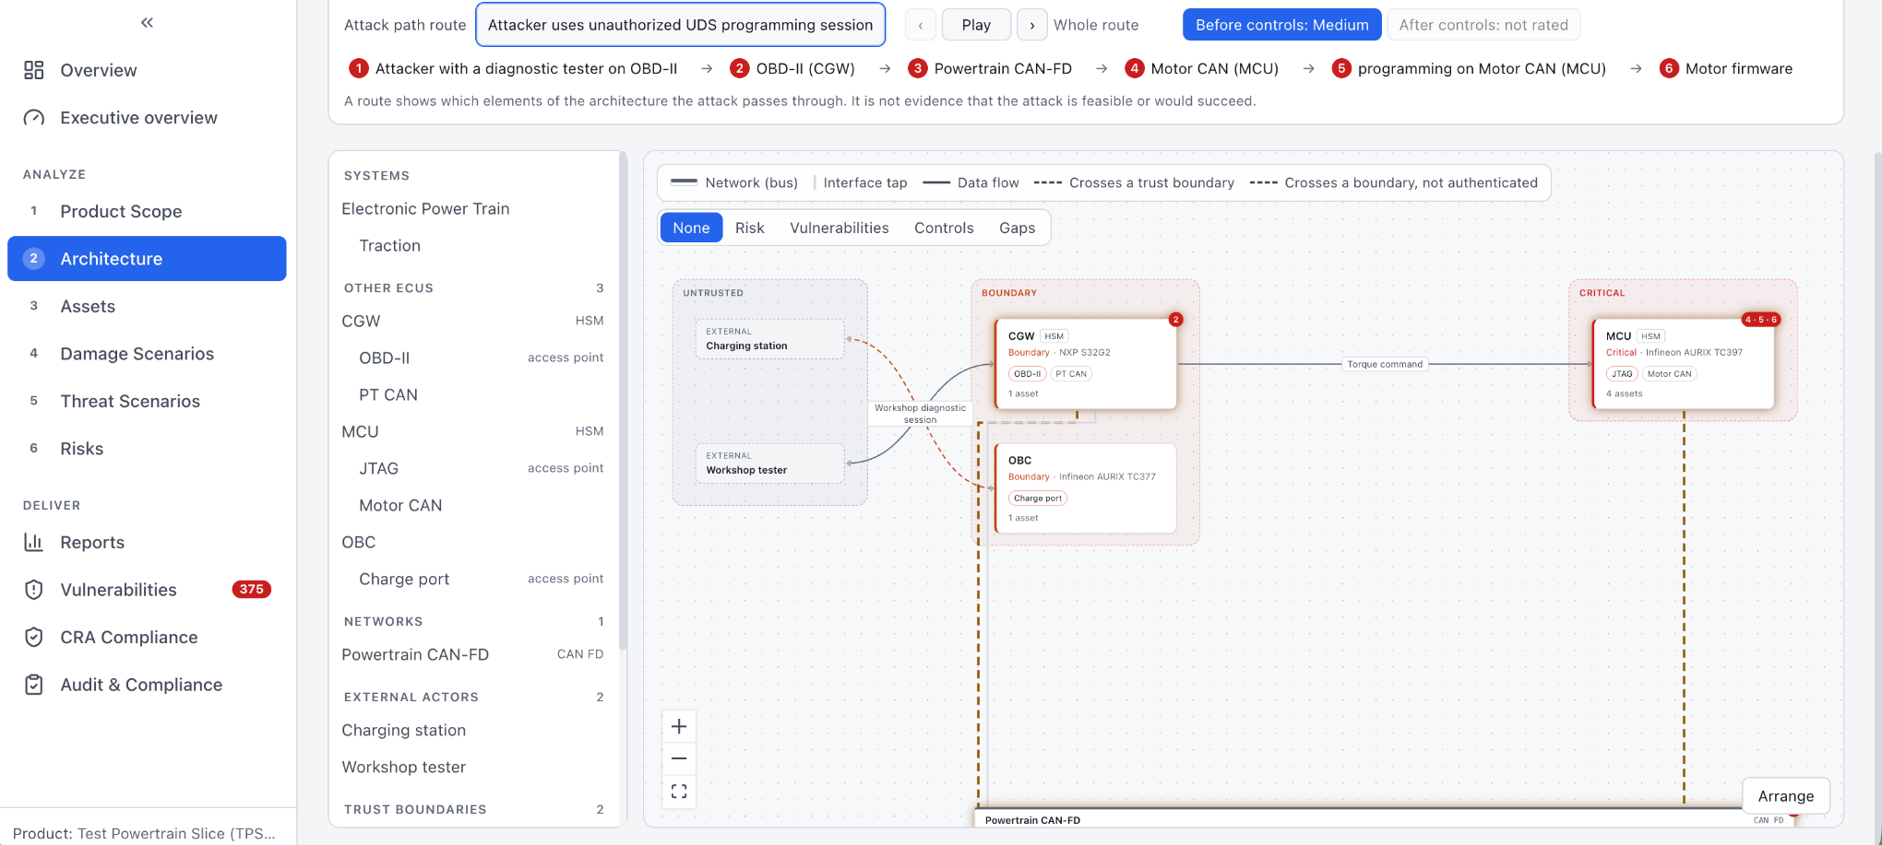Open the attack path route dropdown
This screenshot has height=845, width=1882.
pos(681,25)
